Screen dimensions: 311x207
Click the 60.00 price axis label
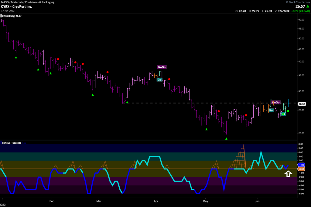(x=301, y=20)
